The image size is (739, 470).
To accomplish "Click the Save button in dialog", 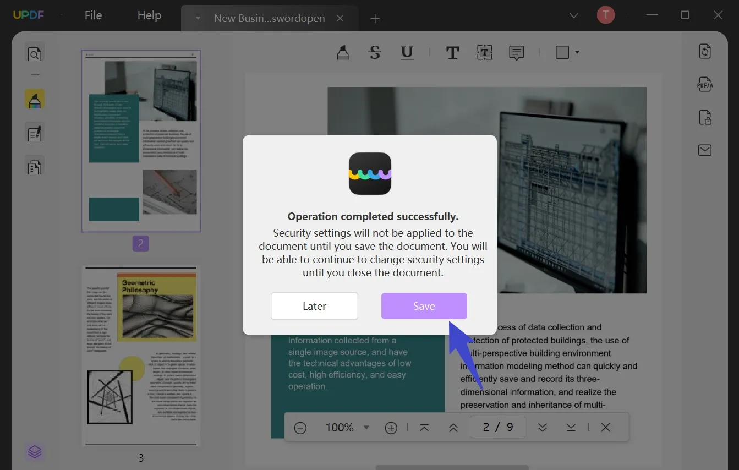I will pos(424,306).
